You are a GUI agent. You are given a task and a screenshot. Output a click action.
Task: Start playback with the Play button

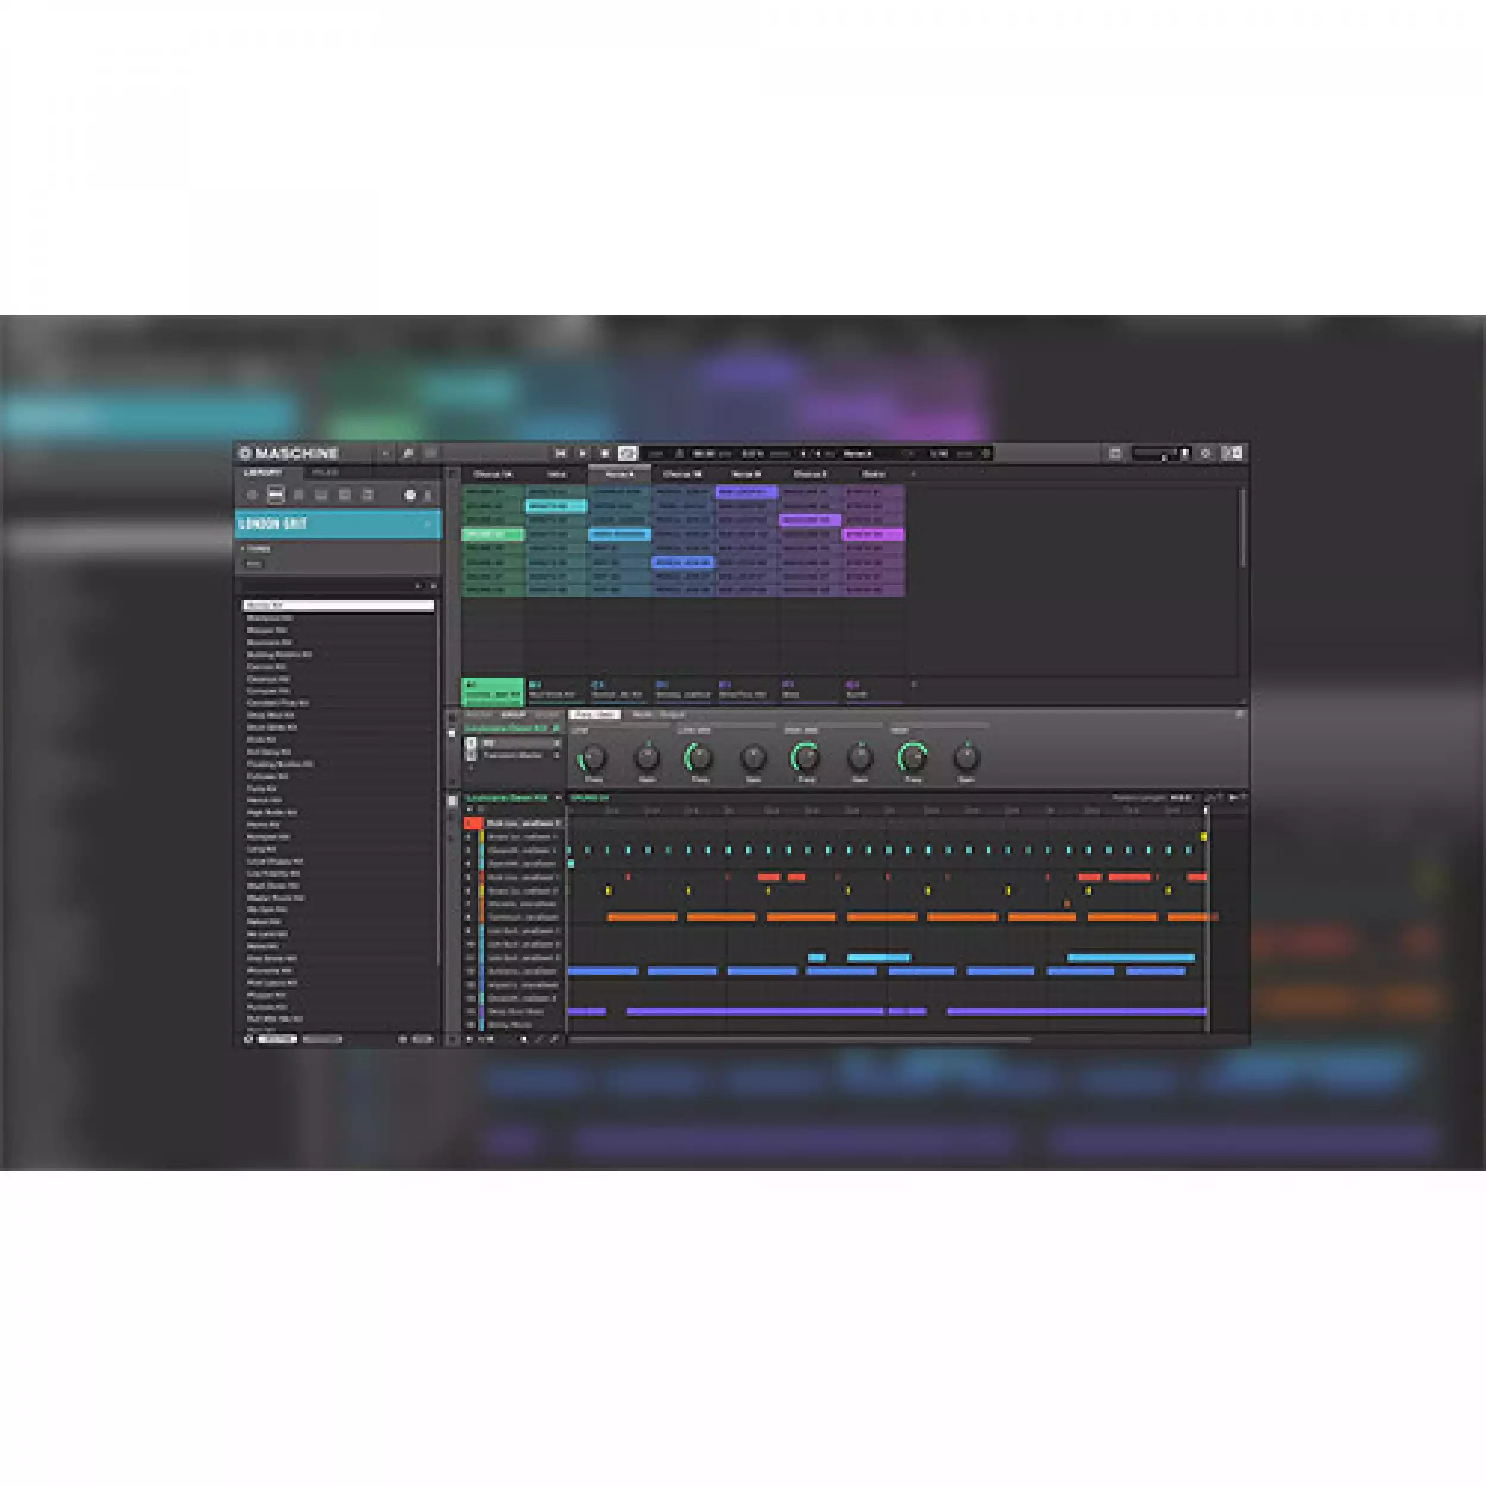(x=583, y=453)
